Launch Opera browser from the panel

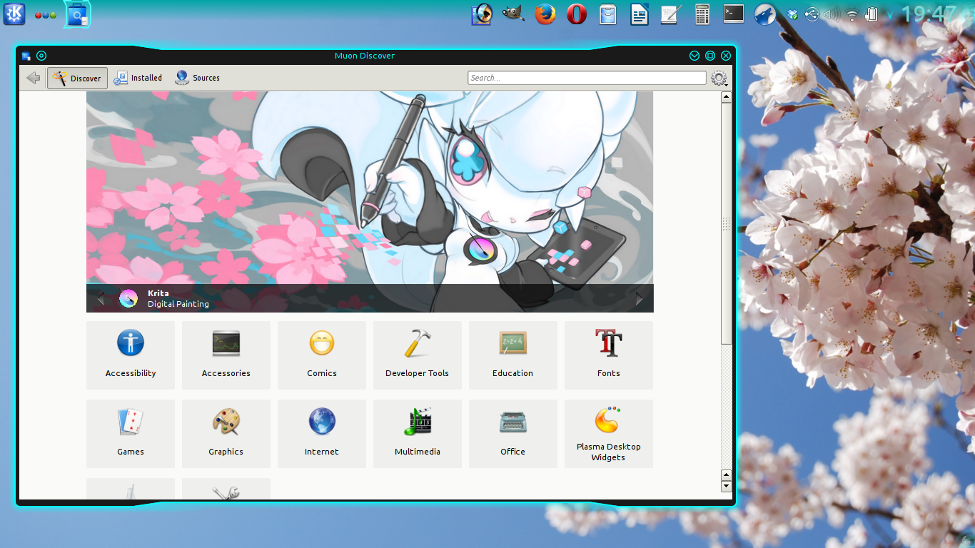pos(577,14)
